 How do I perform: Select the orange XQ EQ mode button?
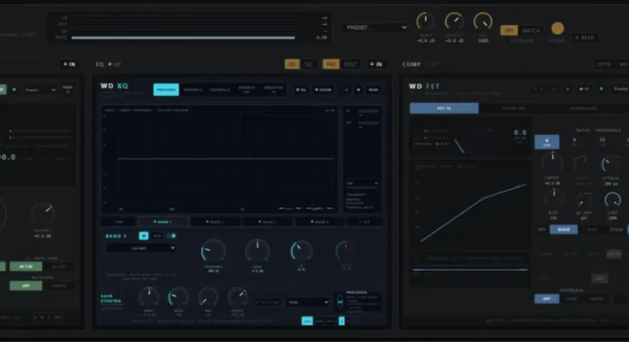tap(292, 64)
